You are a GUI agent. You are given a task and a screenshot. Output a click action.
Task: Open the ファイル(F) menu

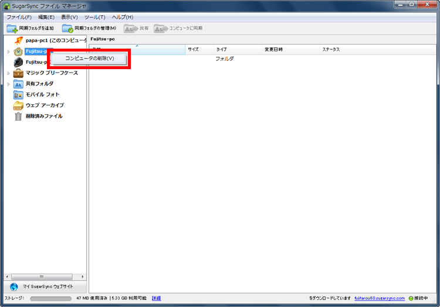click(x=19, y=17)
